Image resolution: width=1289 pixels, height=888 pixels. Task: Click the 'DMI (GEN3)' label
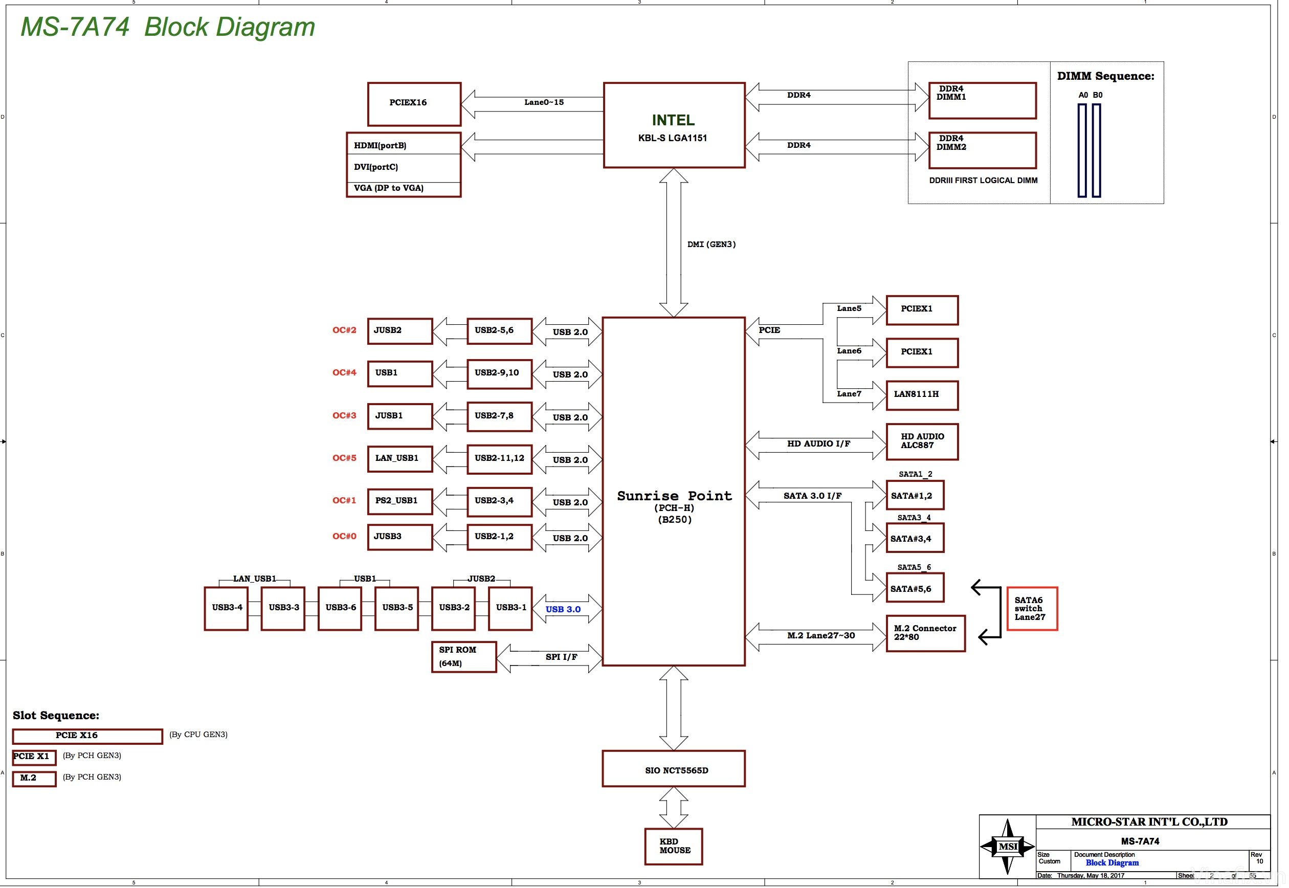[x=712, y=245]
